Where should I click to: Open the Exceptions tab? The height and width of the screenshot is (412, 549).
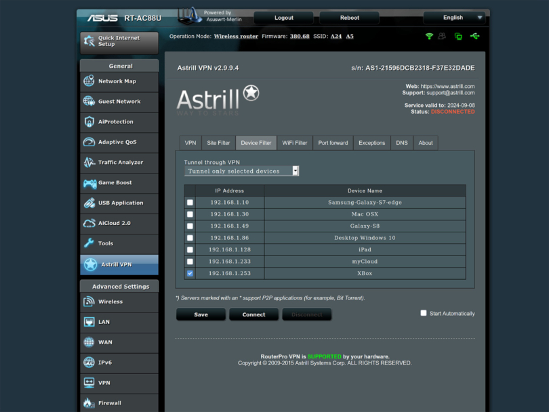coord(371,143)
